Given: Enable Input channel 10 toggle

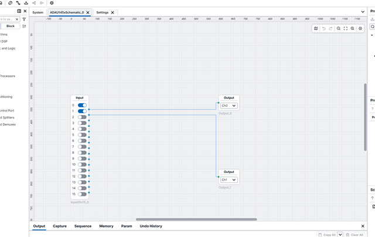Looking at the screenshot, I should 82,164.
